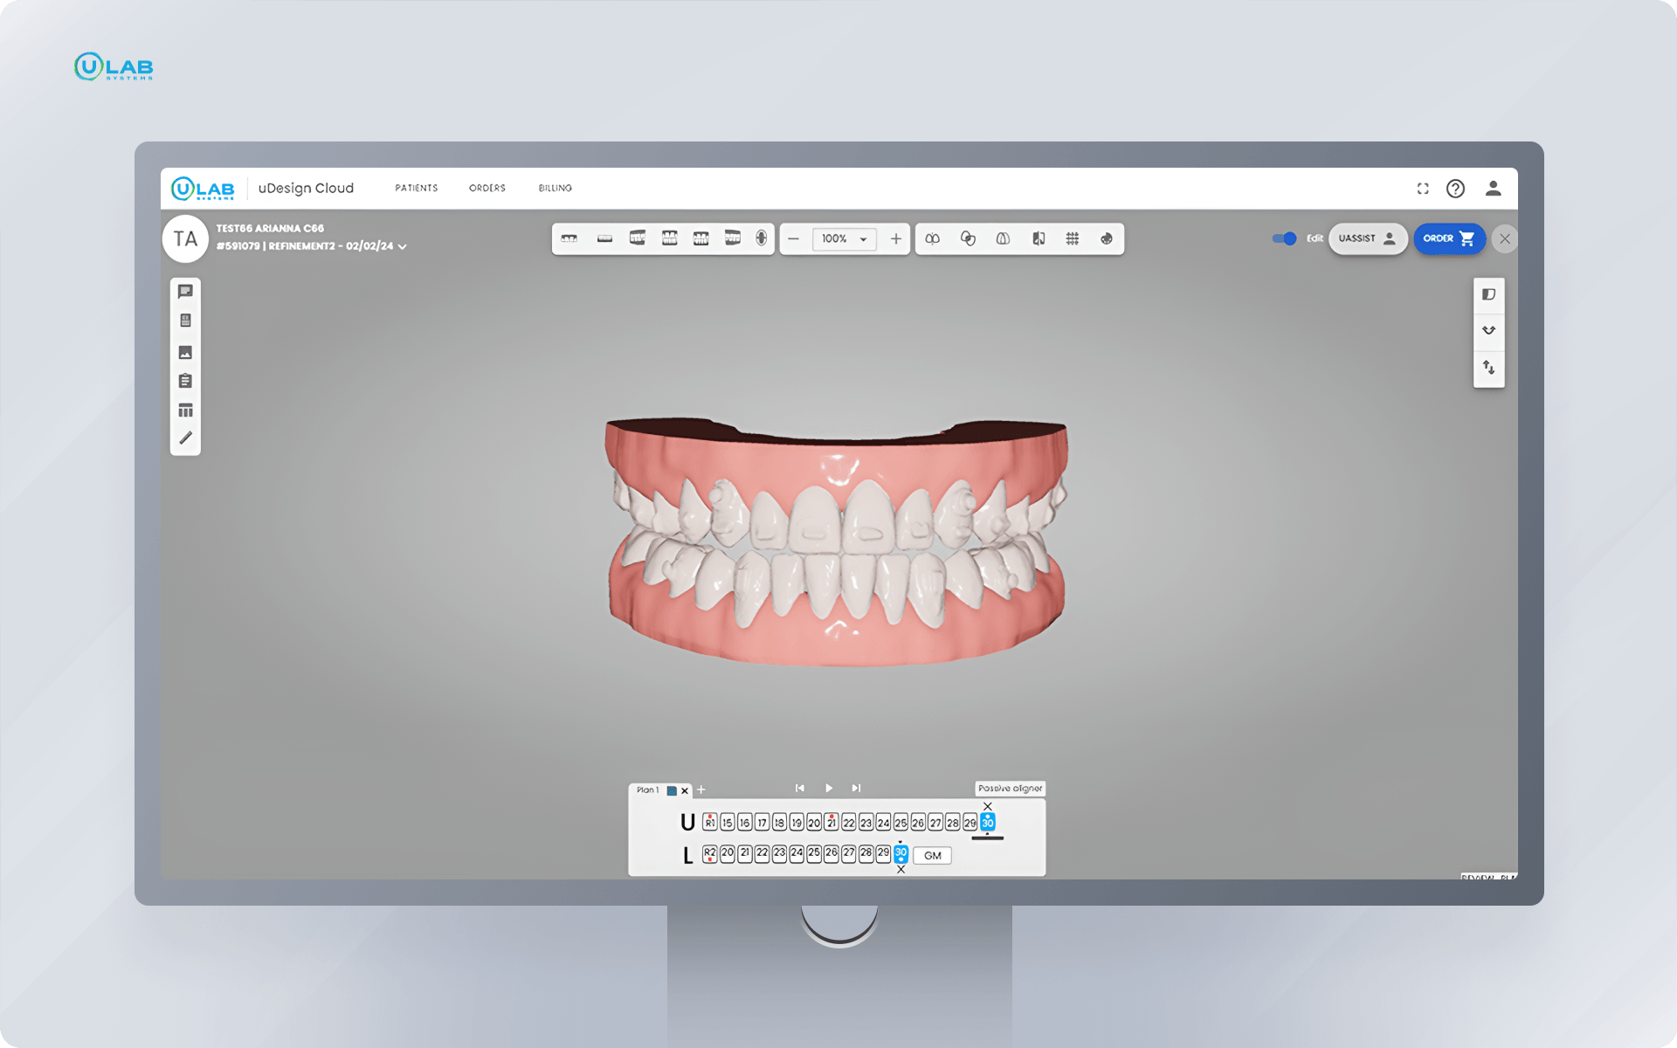Open the 100% zoom level dropdown
The height and width of the screenshot is (1048, 1677).
[844, 238]
